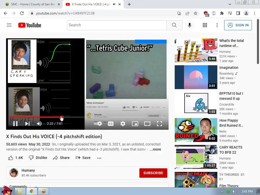Show hidden system tray icons
This screenshot has height=195, width=260.
pyautogui.click(x=222, y=191)
